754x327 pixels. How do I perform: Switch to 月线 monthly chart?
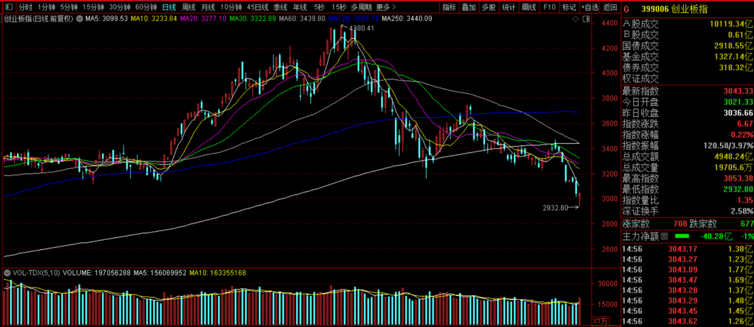coord(208,8)
